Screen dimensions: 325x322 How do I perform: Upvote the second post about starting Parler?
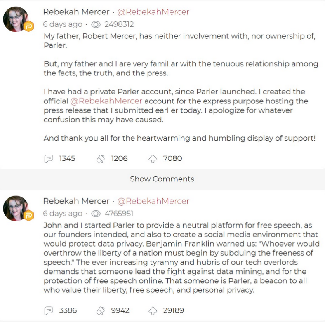(153, 310)
